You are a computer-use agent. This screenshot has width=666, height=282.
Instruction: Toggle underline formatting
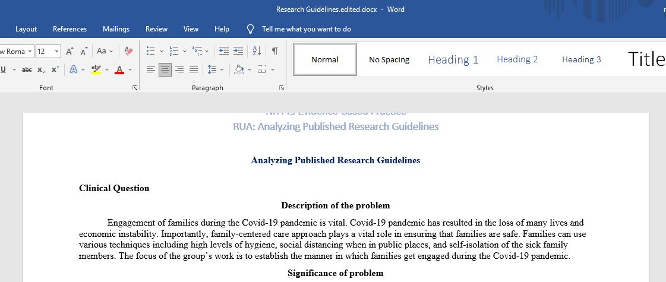coord(4,69)
